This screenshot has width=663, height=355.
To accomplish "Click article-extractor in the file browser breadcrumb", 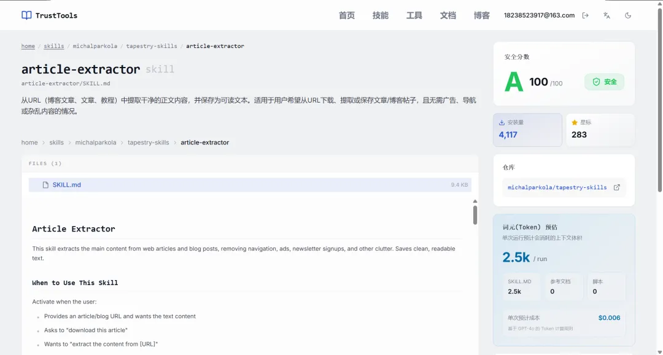I will coord(204,142).
